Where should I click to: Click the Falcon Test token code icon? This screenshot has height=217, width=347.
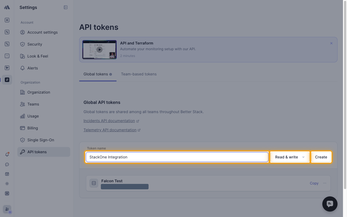click(94, 183)
